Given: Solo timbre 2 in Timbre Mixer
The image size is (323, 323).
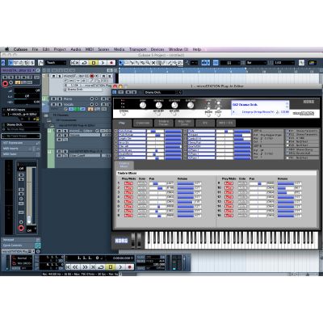Looking at the screenshot, I should tap(142, 188).
